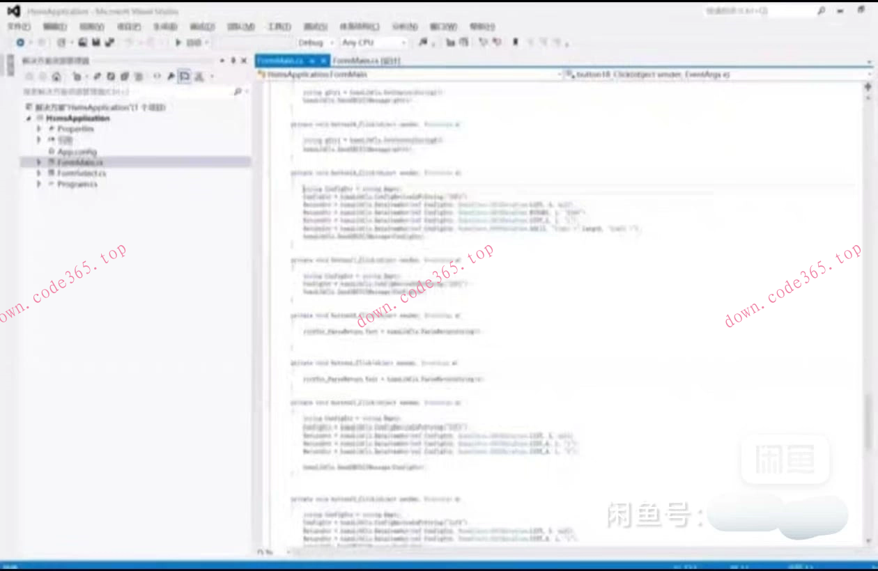Open the 工具(T) menu
878x571 pixels.
click(x=279, y=26)
